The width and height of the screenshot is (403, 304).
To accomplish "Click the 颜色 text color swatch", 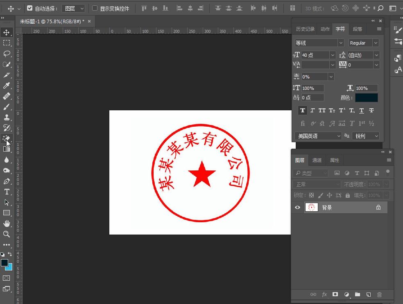I will pyautogui.click(x=367, y=97).
